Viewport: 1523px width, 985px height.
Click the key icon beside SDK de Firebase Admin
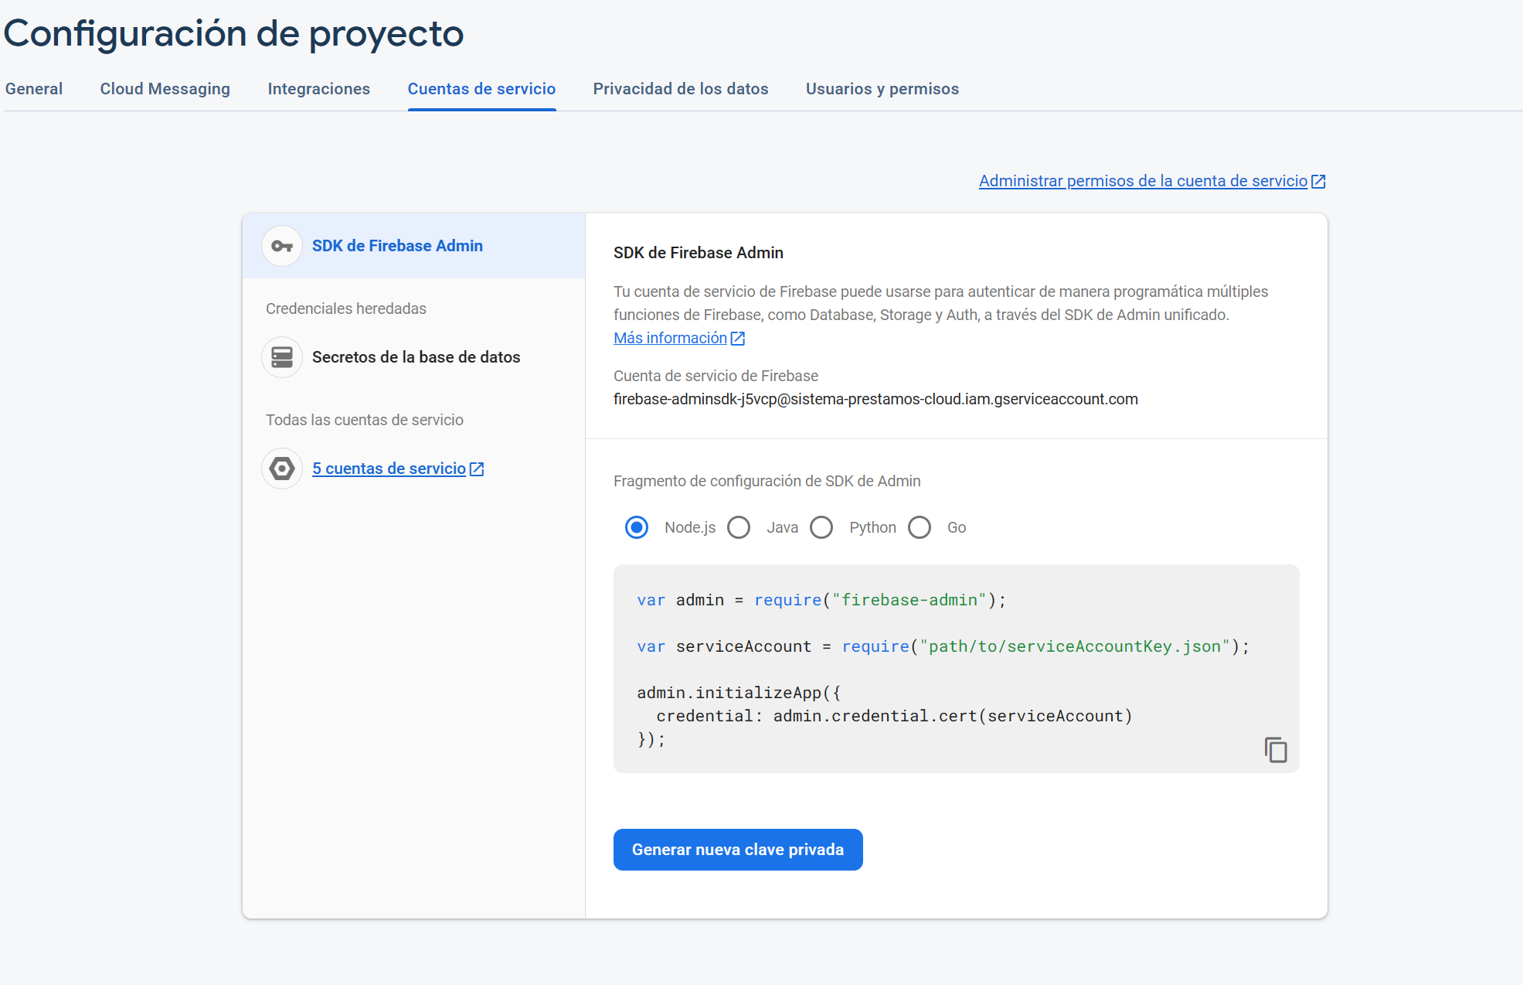pos(282,246)
